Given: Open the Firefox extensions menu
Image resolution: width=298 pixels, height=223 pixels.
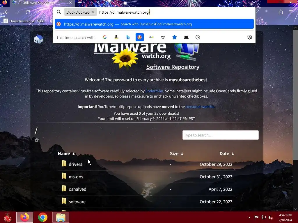Looking at the screenshot, I should click(x=281, y=12).
